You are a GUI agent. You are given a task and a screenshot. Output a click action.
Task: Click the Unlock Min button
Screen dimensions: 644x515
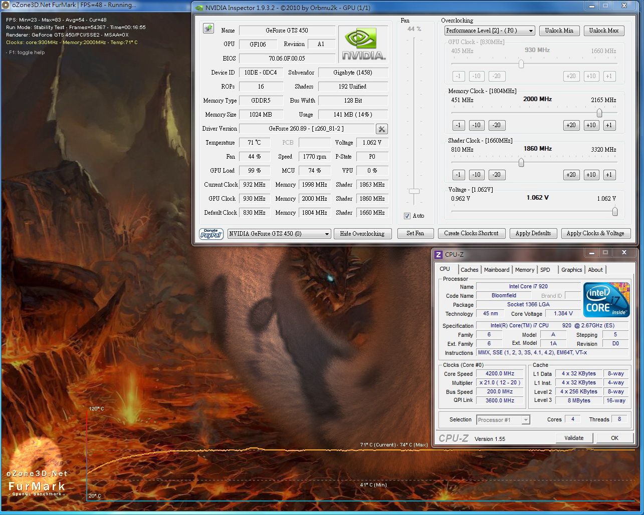(x=559, y=31)
